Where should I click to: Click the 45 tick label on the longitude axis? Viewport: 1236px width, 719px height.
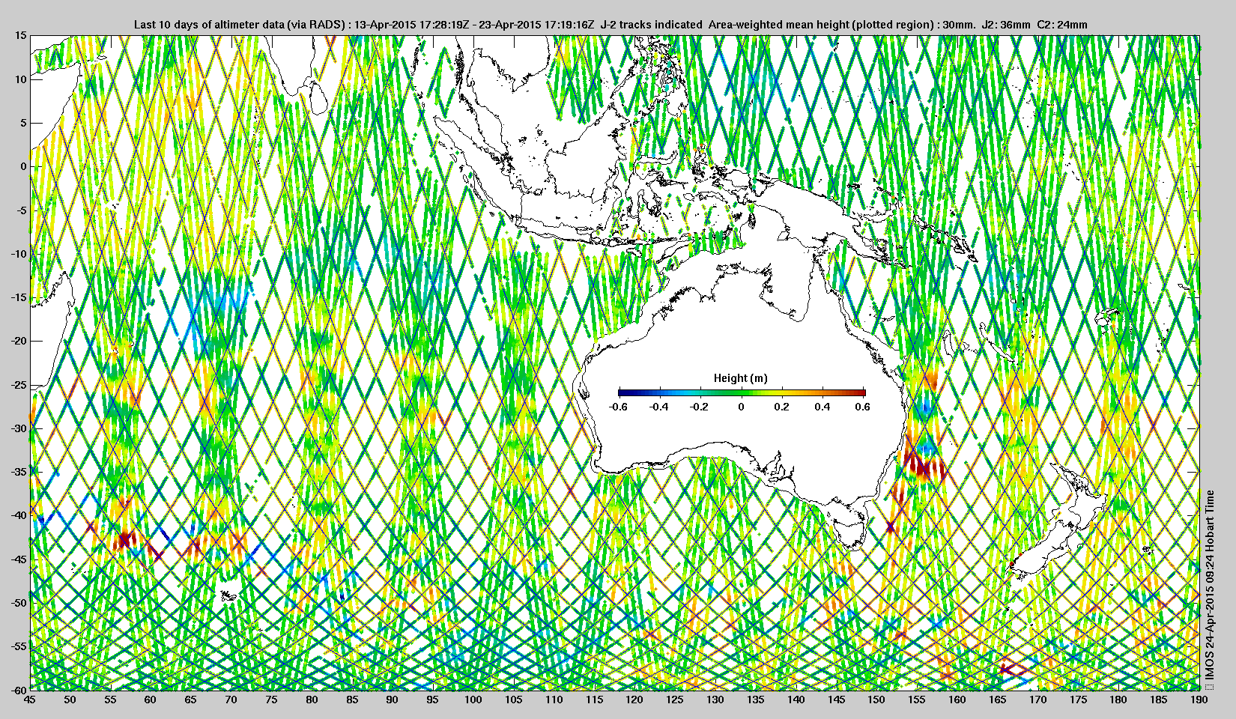click(x=29, y=700)
